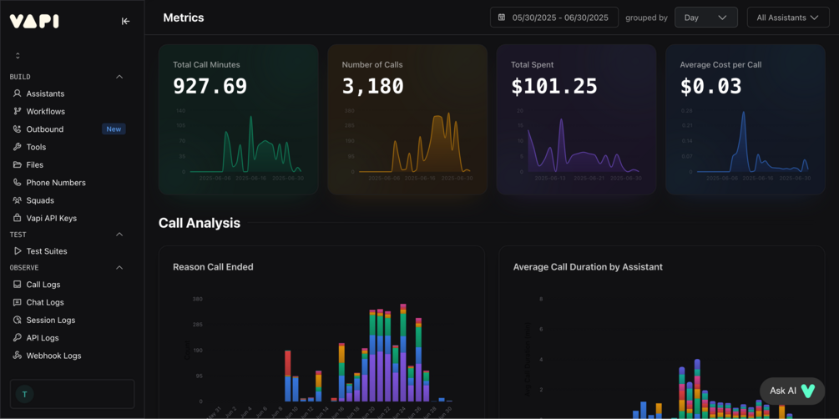
Task: Click the Assistants person icon
Action: [18, 93]
